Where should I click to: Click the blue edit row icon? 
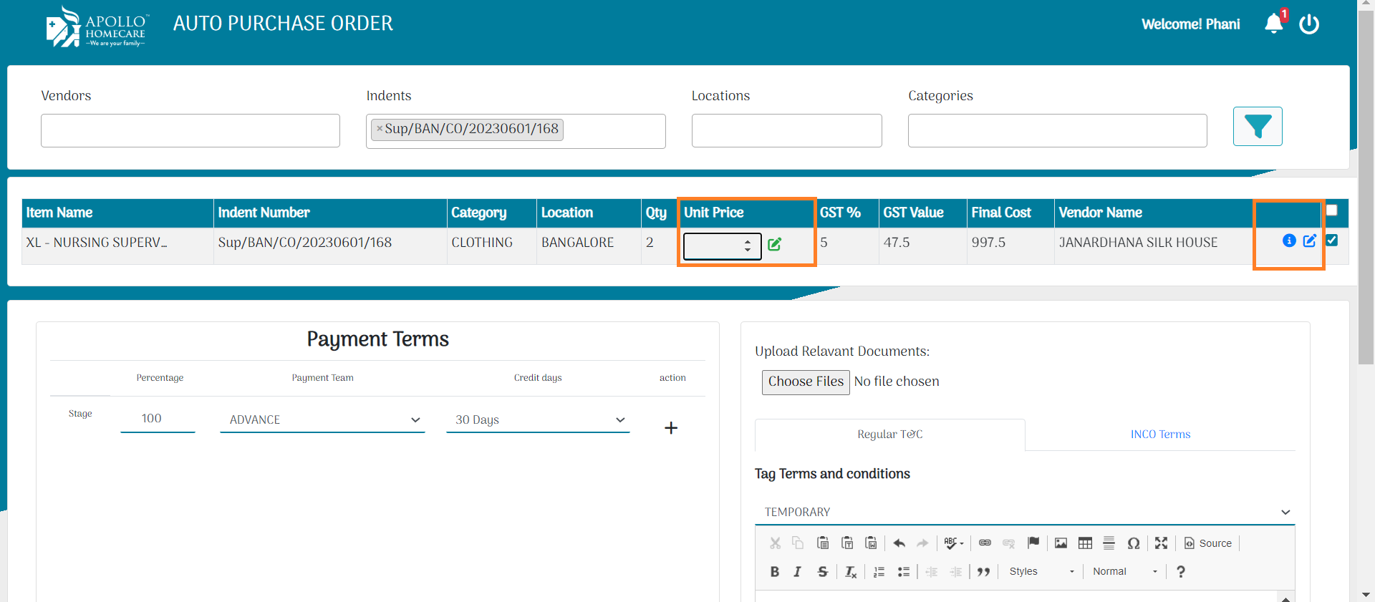coord(1309,241)
